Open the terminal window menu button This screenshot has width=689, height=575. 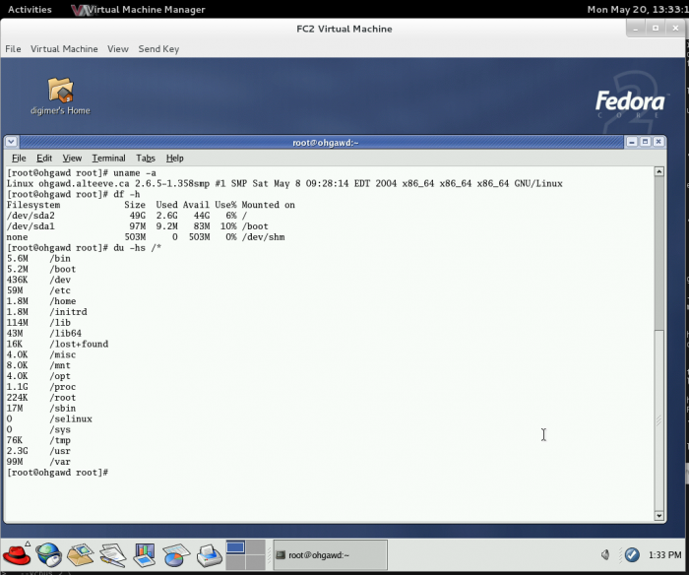pos(13,142)
